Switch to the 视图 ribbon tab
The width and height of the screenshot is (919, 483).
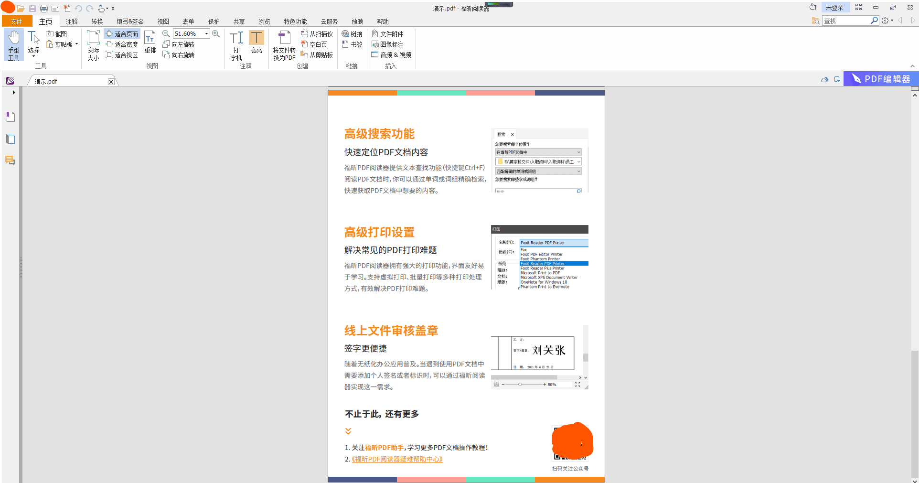click(163, 21)
